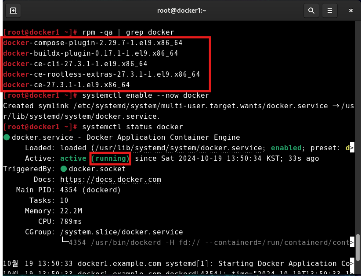The width and height of the screenshot is (361, 276).
Task: Open the terminal search tool
Action: coord(311,11)
